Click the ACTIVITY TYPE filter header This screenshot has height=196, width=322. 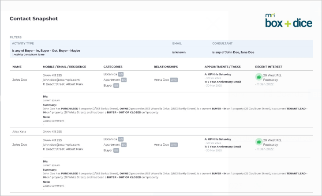coord(23,43)
